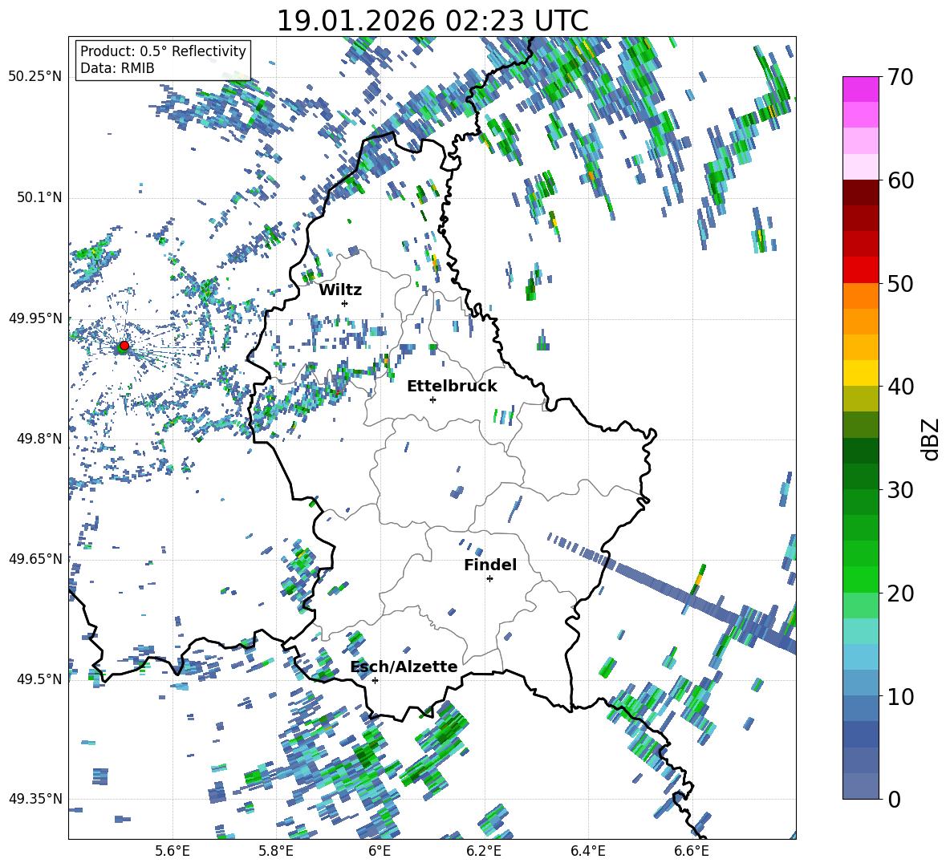Screen dimensions: 950x867
Task: Click the 6.4°E longitude label
Action: tap(587, 851)
